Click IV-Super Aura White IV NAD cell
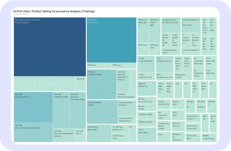 (164, 126)
